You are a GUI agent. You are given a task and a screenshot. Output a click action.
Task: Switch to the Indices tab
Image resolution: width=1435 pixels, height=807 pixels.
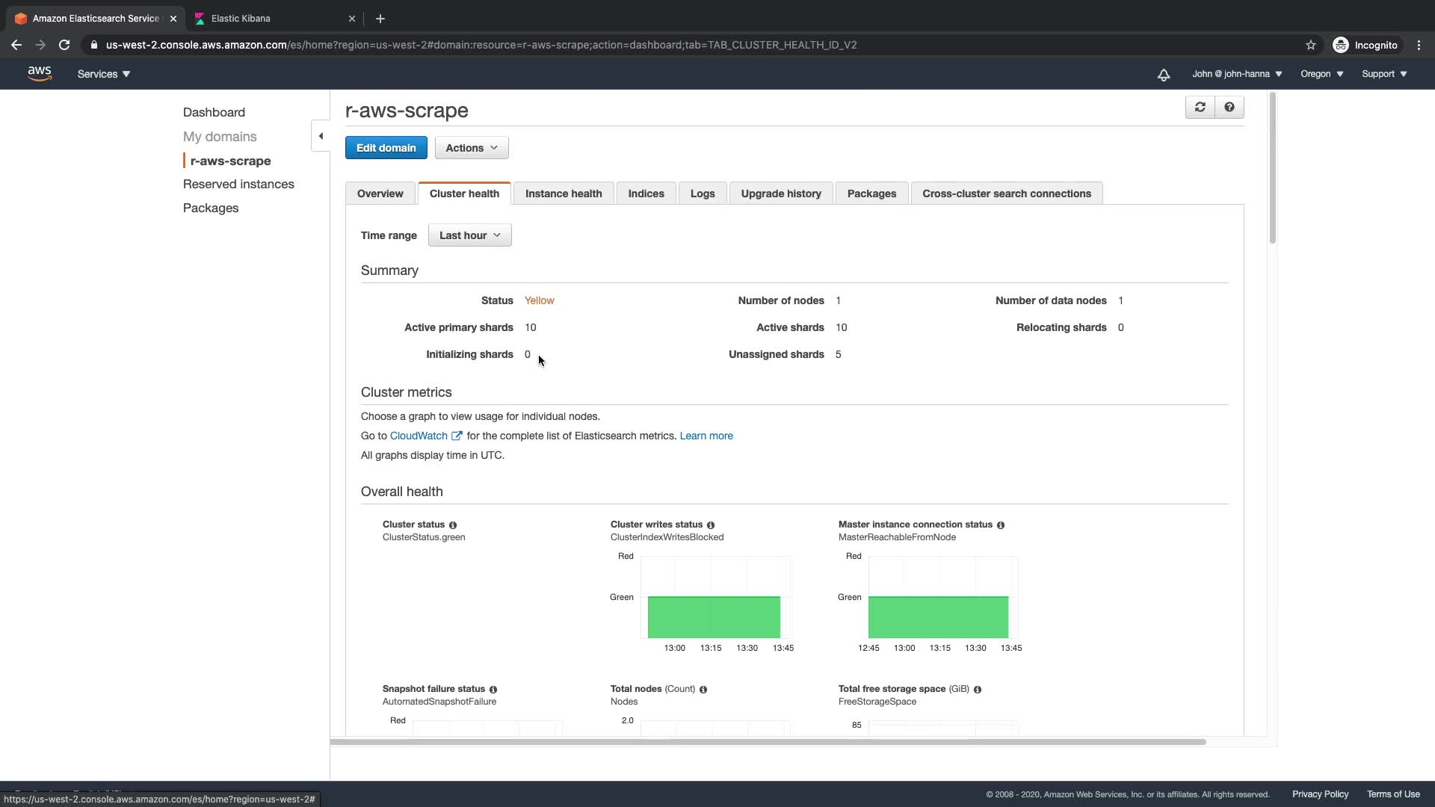pyautogui.click(x=646, y=194)
